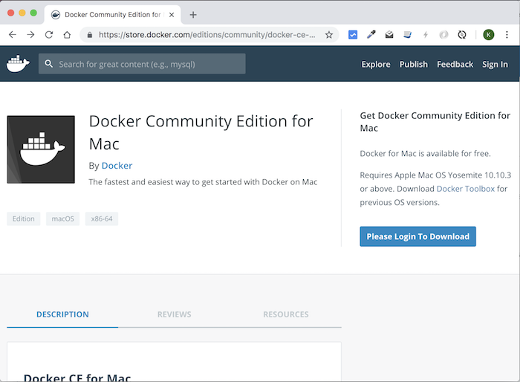Click the 'Docker CE for Mac' heading
The width and height of the screenshot is (520, 382).
point(77,378)
